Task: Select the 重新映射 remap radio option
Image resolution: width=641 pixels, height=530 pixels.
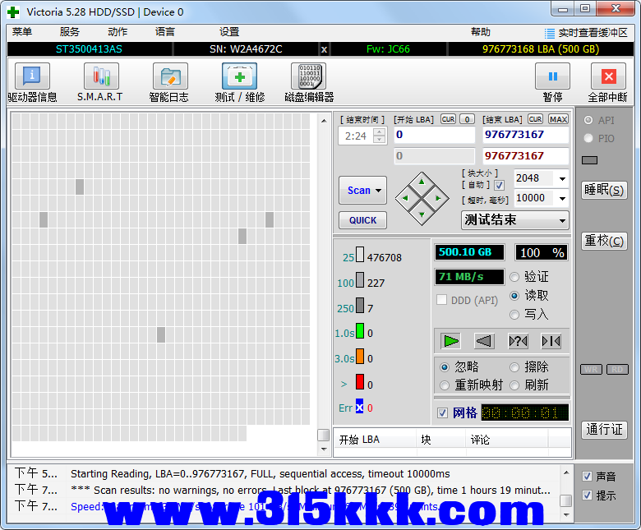Action: click(445, 385)
